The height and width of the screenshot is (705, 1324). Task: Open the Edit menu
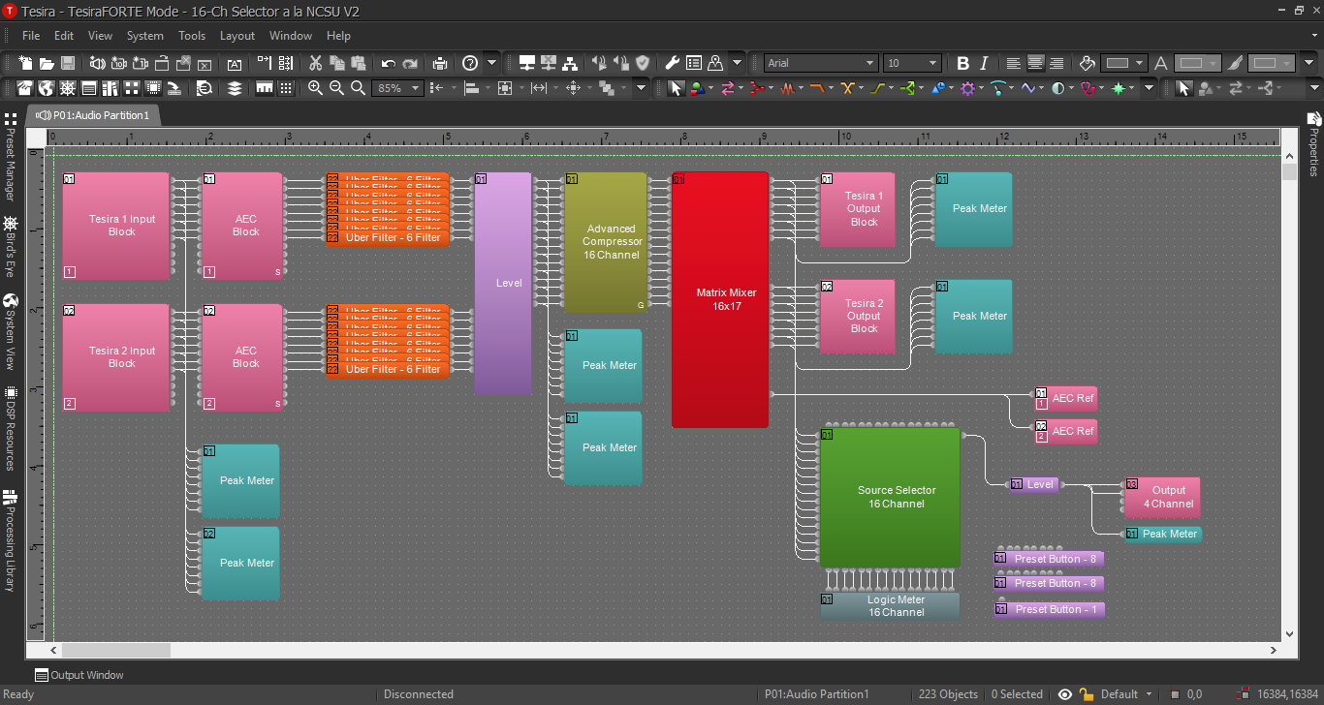point(64,36)
